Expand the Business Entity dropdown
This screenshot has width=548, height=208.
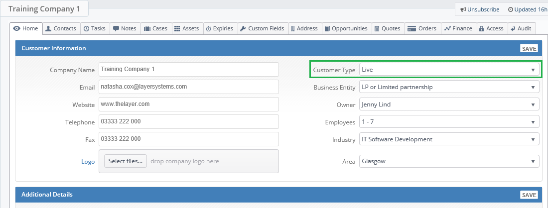click(449, 87)
